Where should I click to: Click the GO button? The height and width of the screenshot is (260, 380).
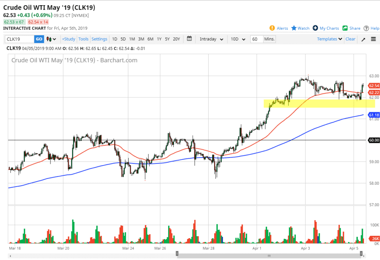39,39
